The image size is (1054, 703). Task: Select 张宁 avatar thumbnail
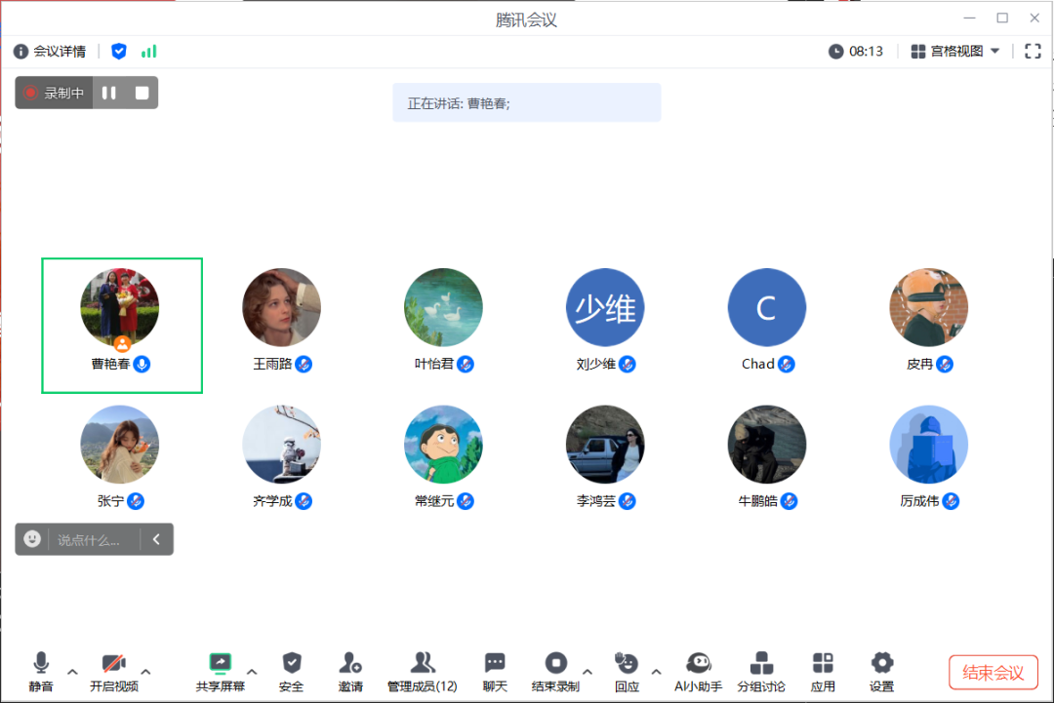[120, 445]
